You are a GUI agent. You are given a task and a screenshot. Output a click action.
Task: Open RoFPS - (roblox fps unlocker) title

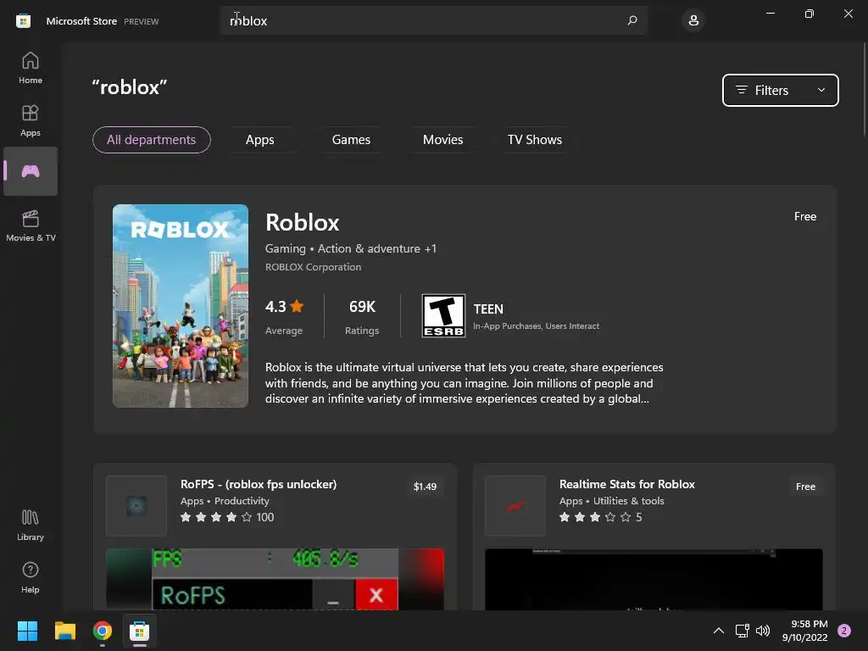(259, 484)
